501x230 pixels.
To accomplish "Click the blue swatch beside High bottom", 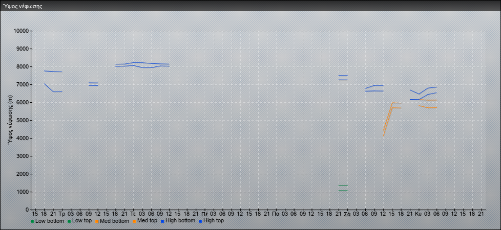I will point(162,221).
